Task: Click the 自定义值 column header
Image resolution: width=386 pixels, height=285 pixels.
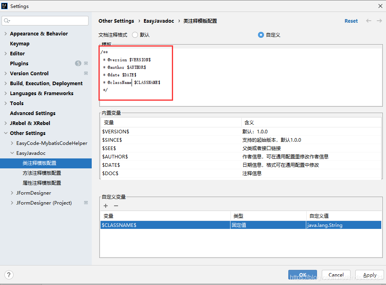Action: 344,216
